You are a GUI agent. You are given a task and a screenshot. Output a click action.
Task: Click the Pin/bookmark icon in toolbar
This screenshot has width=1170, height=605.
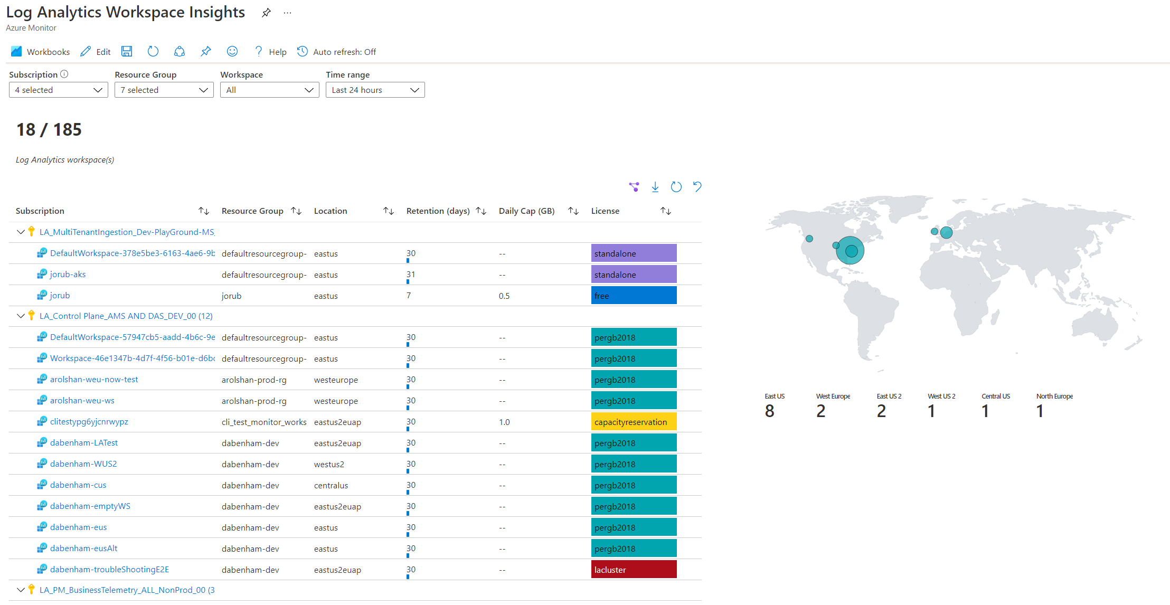(x=204, y=52)
